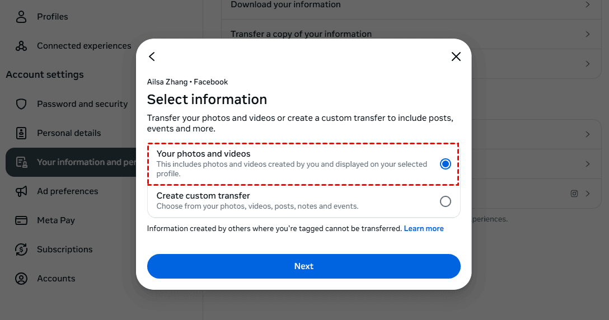Open the Subscriptions settings page
Viewport: 609px width, 320px height.
(x=64, y=250)
